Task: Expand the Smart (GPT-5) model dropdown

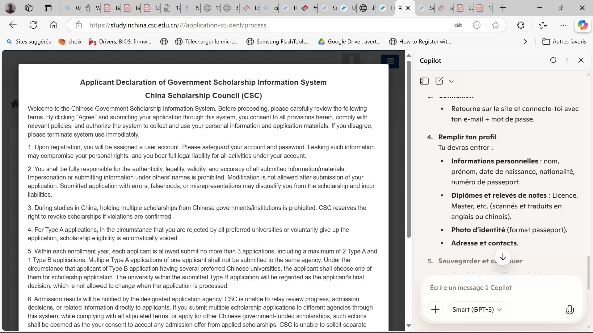Action: [x=477, y=309]
